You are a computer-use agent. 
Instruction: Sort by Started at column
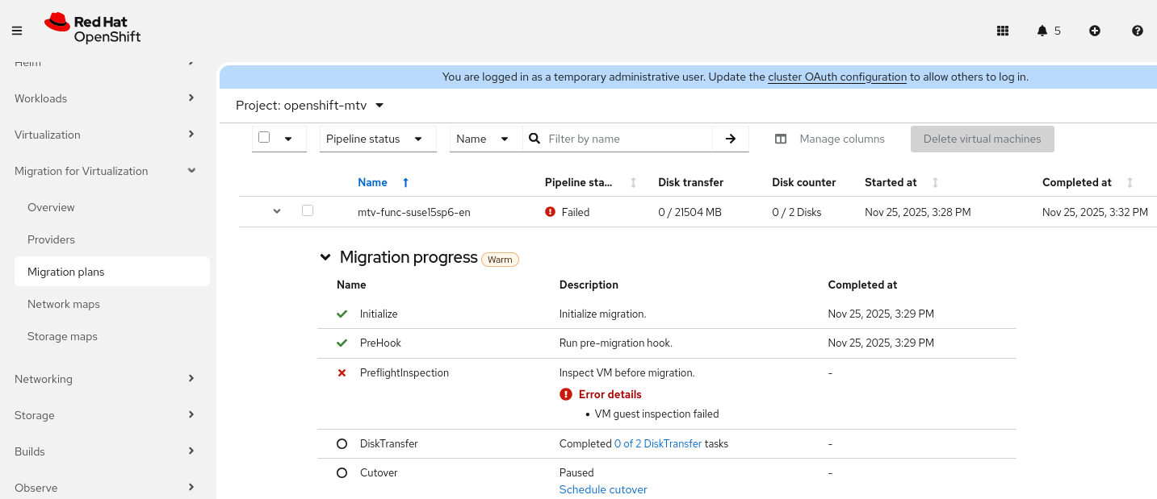click(935, 183)
